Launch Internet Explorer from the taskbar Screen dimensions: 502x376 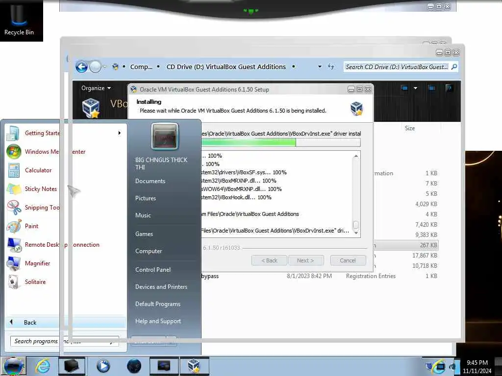click(43, 366)
